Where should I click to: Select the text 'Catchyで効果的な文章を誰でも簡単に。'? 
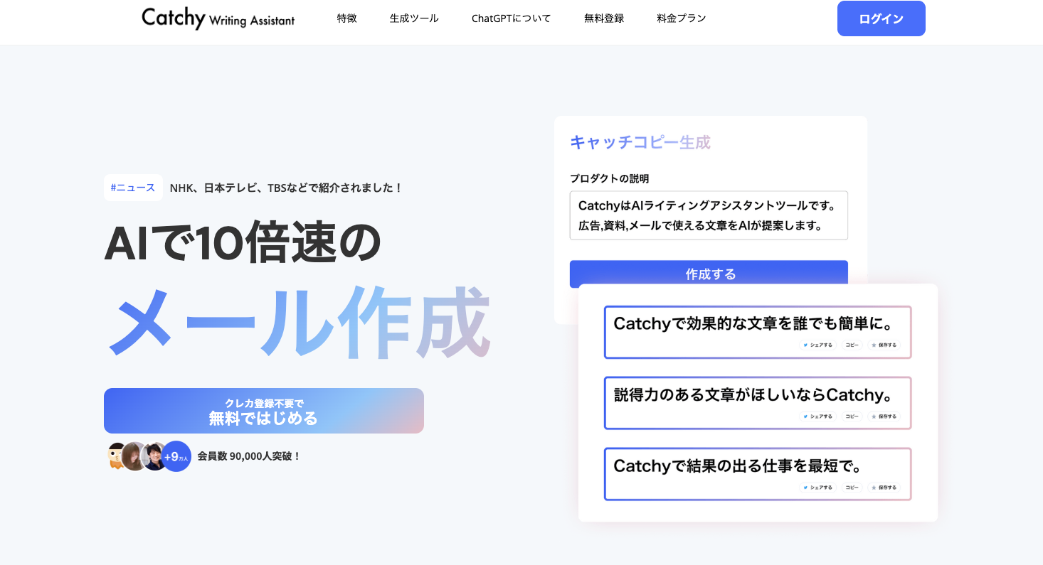pyautogui.click(x=753, y=324)
